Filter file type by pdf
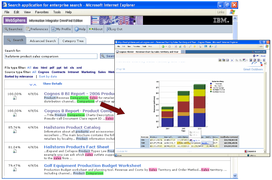Image resolution: width=272 pixels, height=180 pixels. click(x=52, y=68)
